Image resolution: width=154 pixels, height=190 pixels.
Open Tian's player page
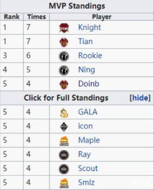click(x=86, y=42)
